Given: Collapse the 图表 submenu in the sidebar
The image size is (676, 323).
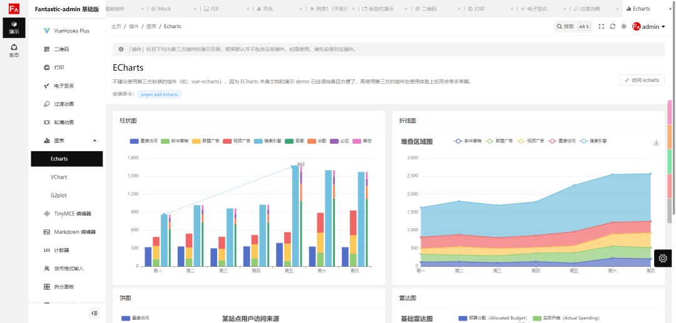Looking at the screenshot, I should click(x=95, y=141).
